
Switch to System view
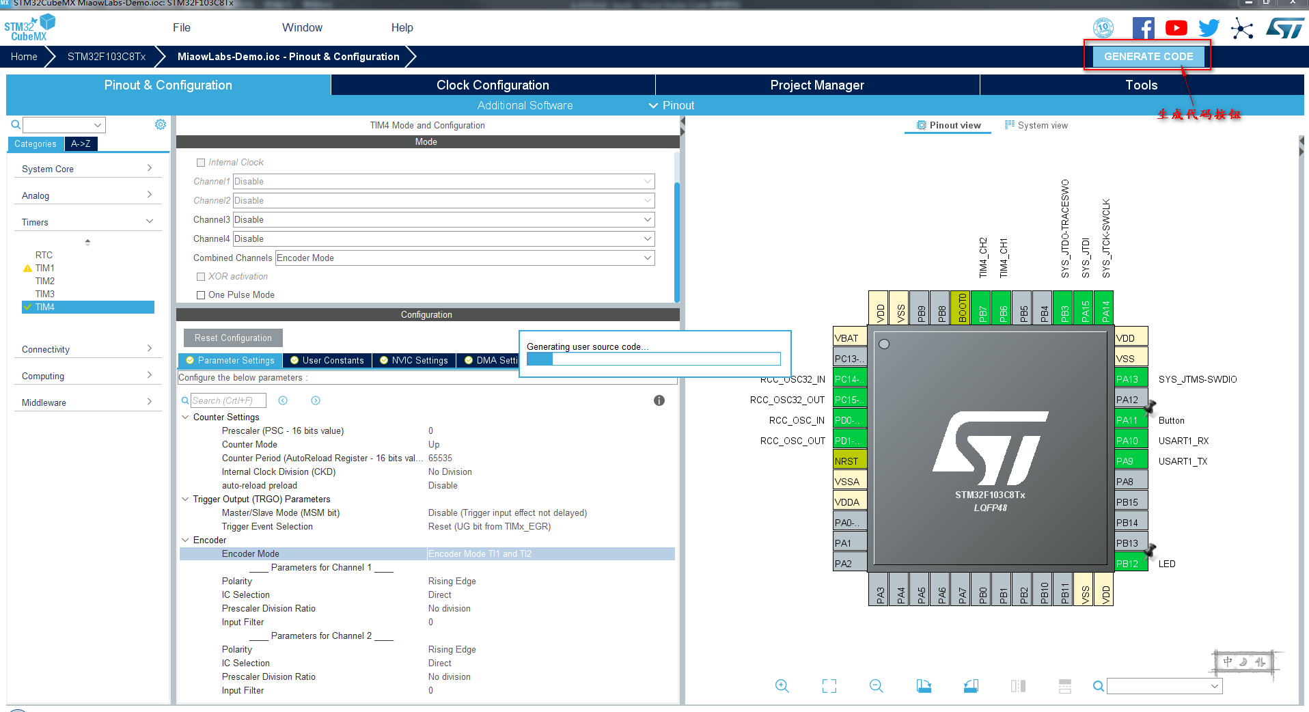click(x=1036, y=125)
